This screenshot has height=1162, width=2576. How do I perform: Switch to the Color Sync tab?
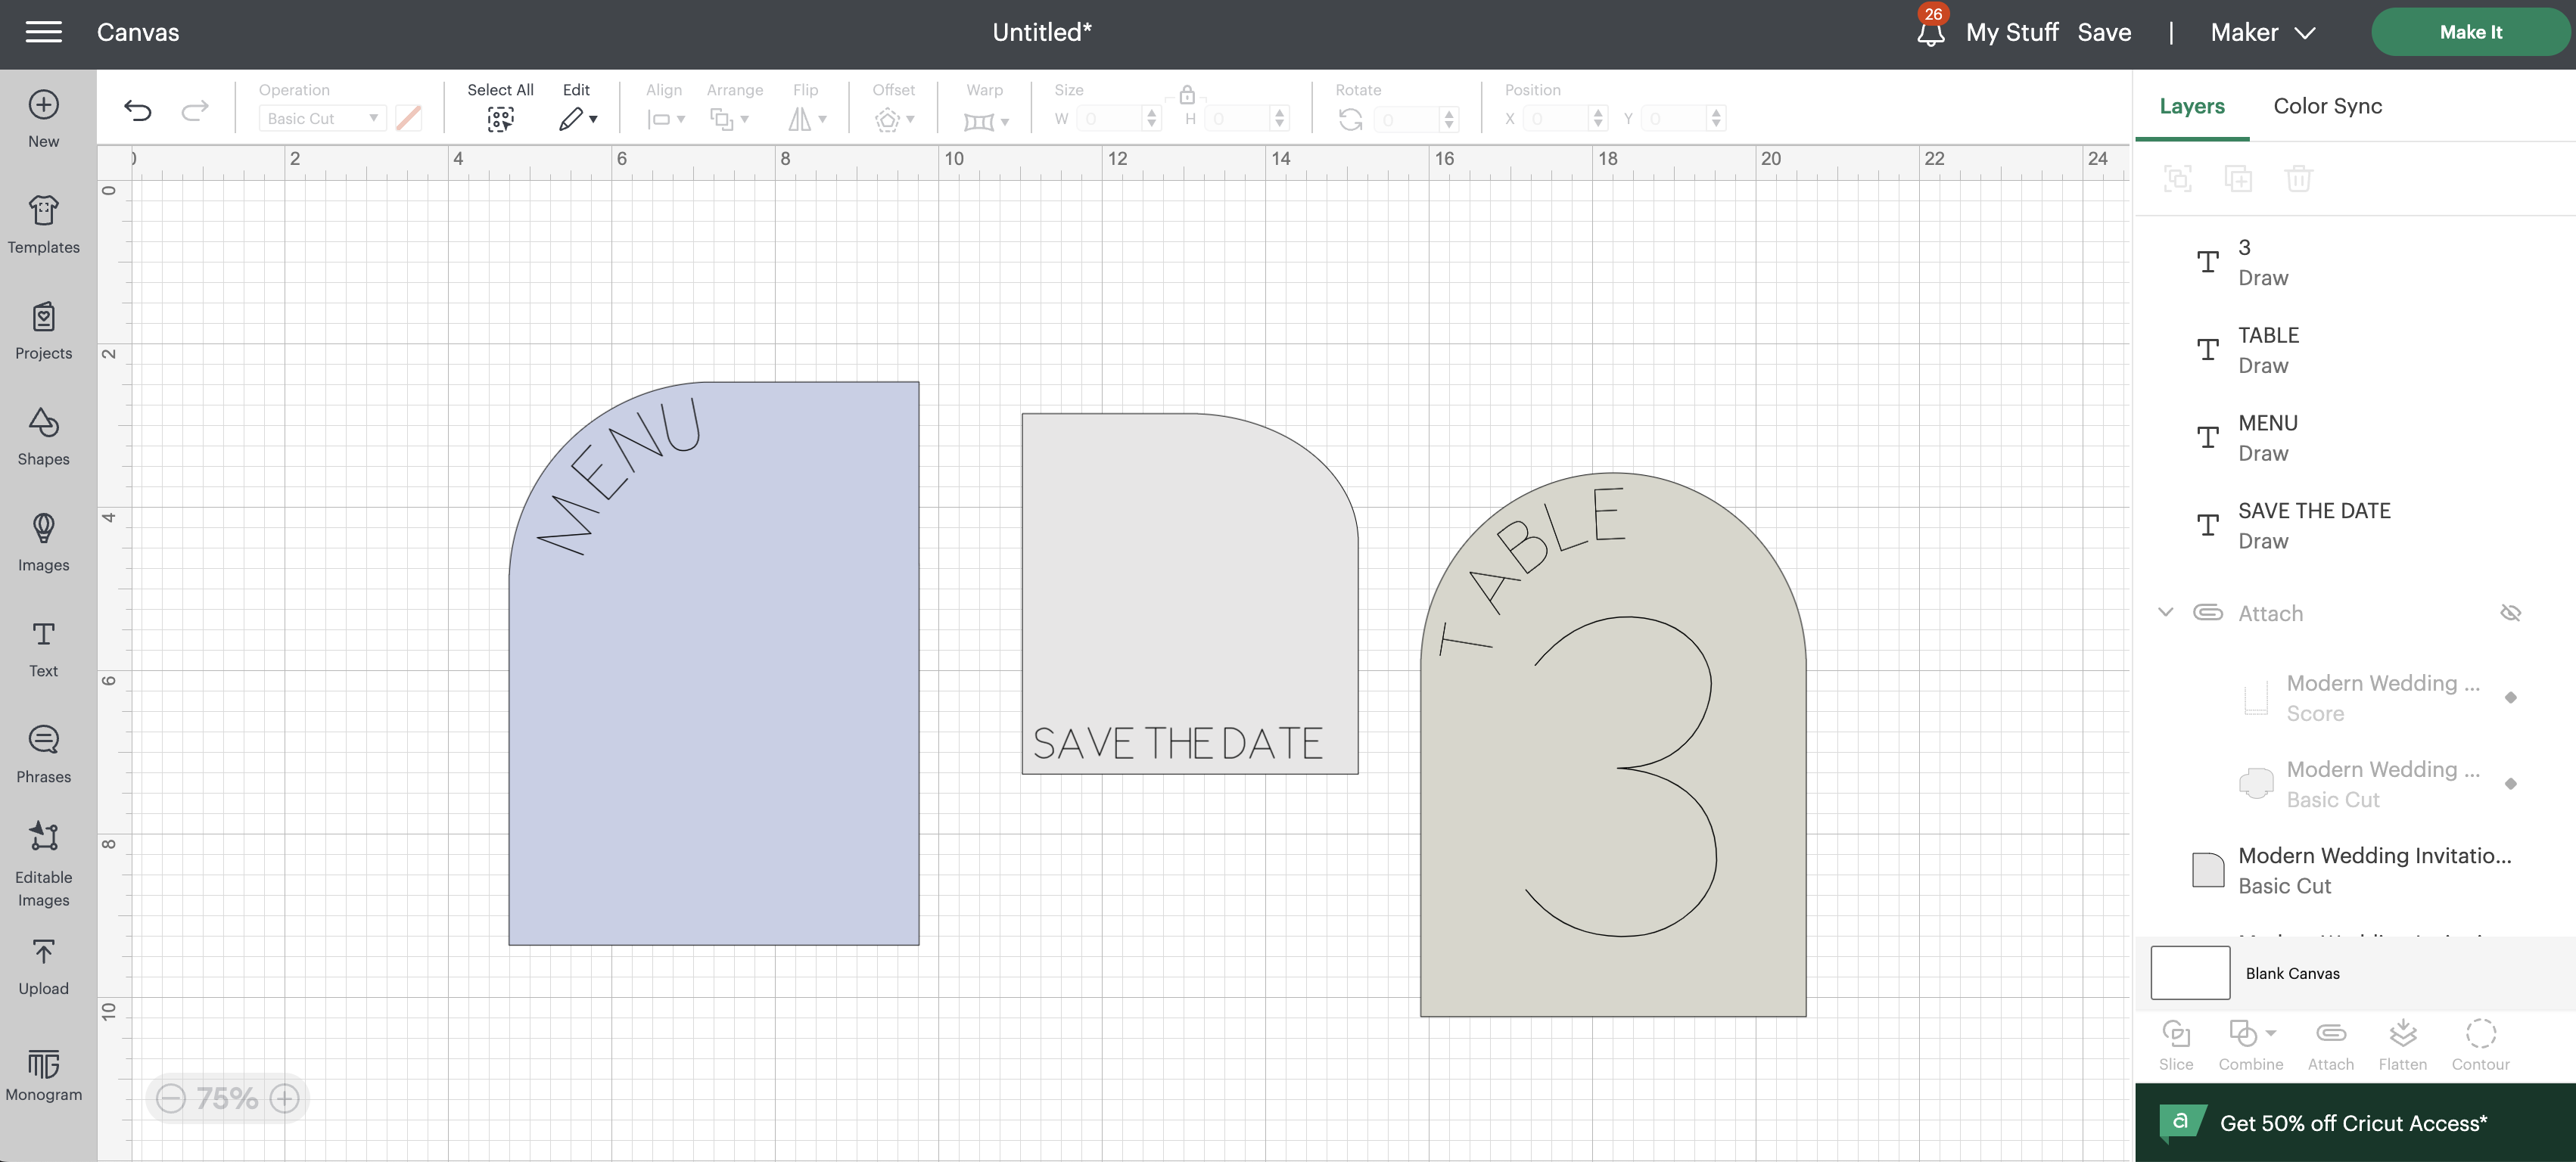click(2327, 106)
